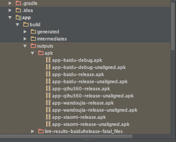
Task: Click archive icon of app-baidu-release-unaligned.apk
Action: (48, 81)
